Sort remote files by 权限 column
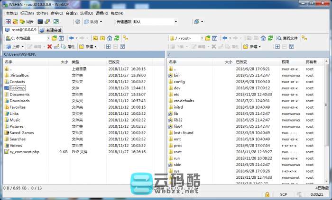 (292, 62)
